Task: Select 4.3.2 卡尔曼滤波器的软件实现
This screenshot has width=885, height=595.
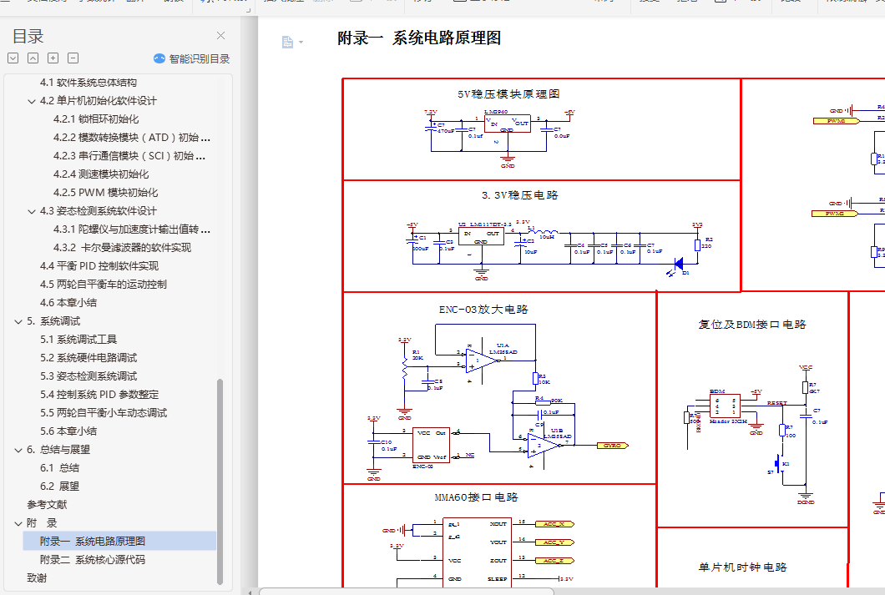Action: pos(122,248)
